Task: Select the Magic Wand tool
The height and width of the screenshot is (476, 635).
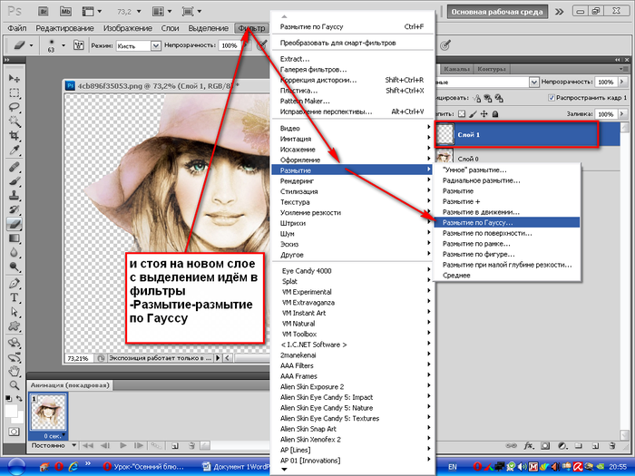Action: click(x=15, y=121)
